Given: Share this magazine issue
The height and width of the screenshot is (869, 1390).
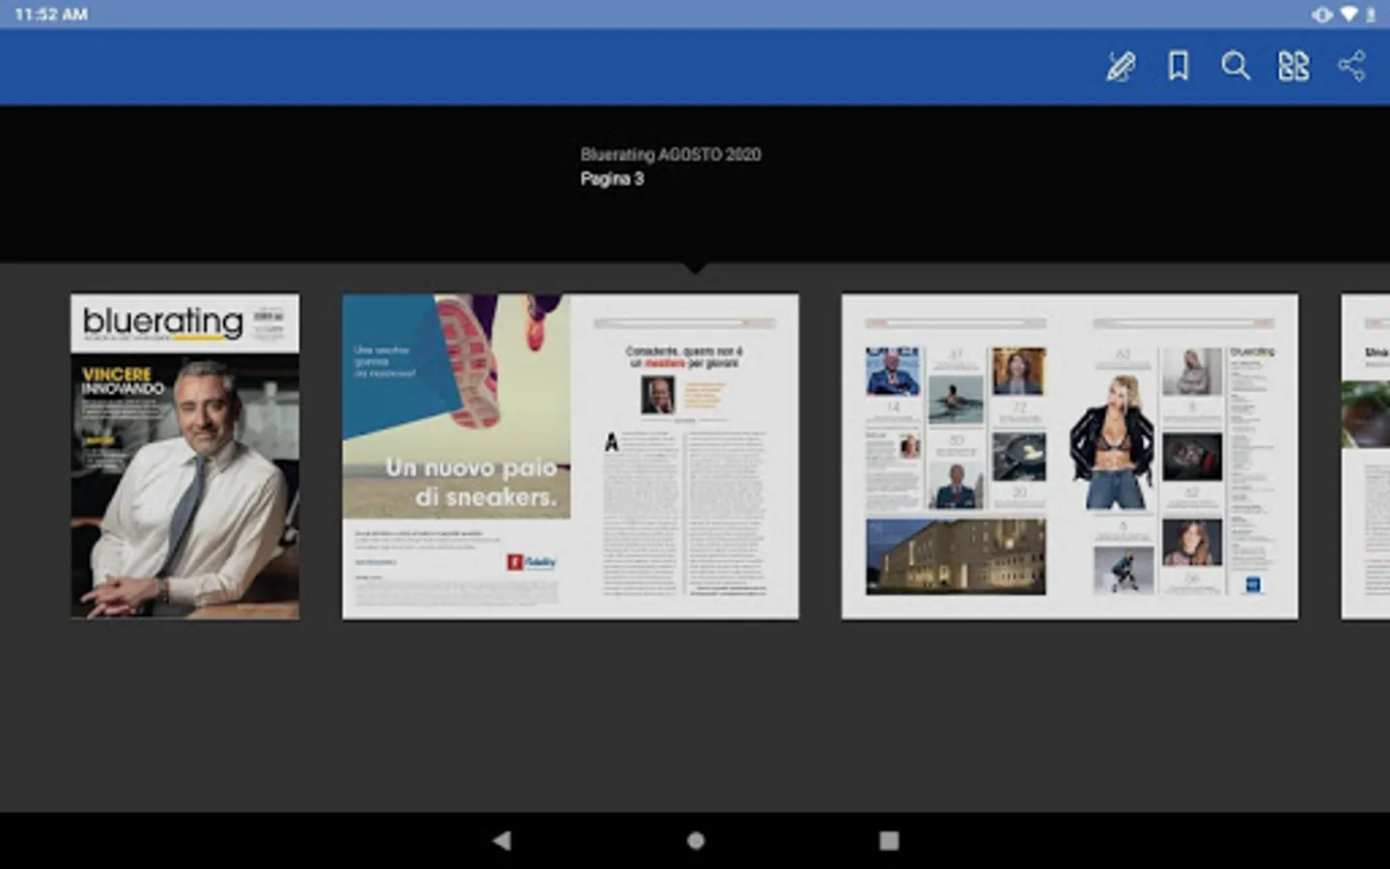Looking at the screenshot, I should 1351,67.
